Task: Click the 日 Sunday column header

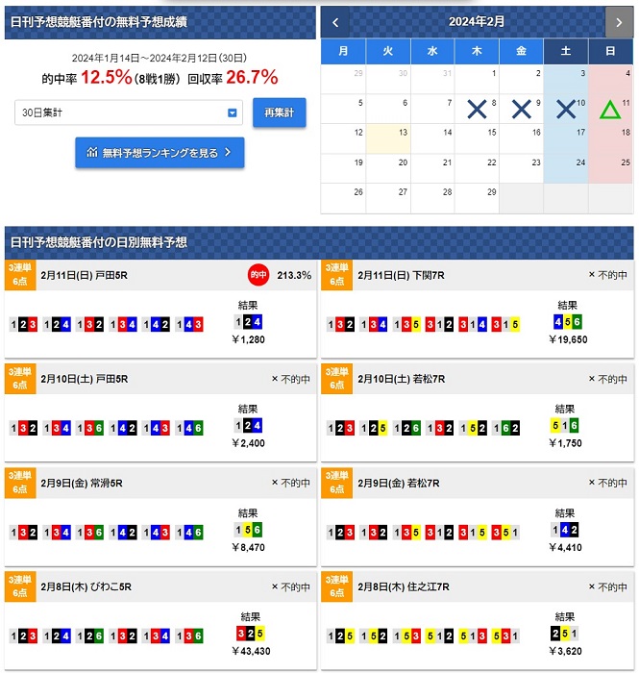Action: pos(611,51)
